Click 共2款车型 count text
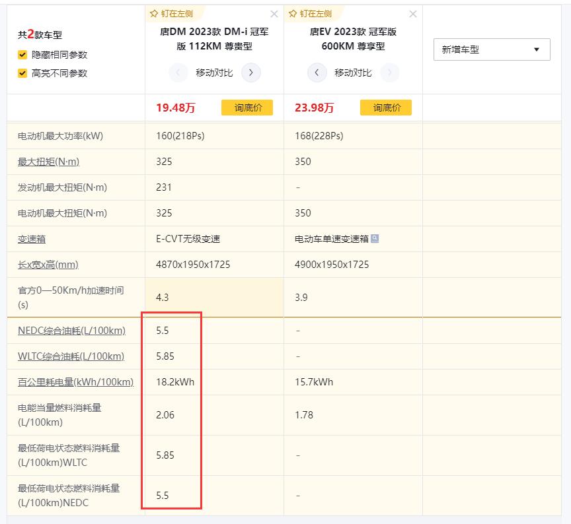 (x=40, y=34)
